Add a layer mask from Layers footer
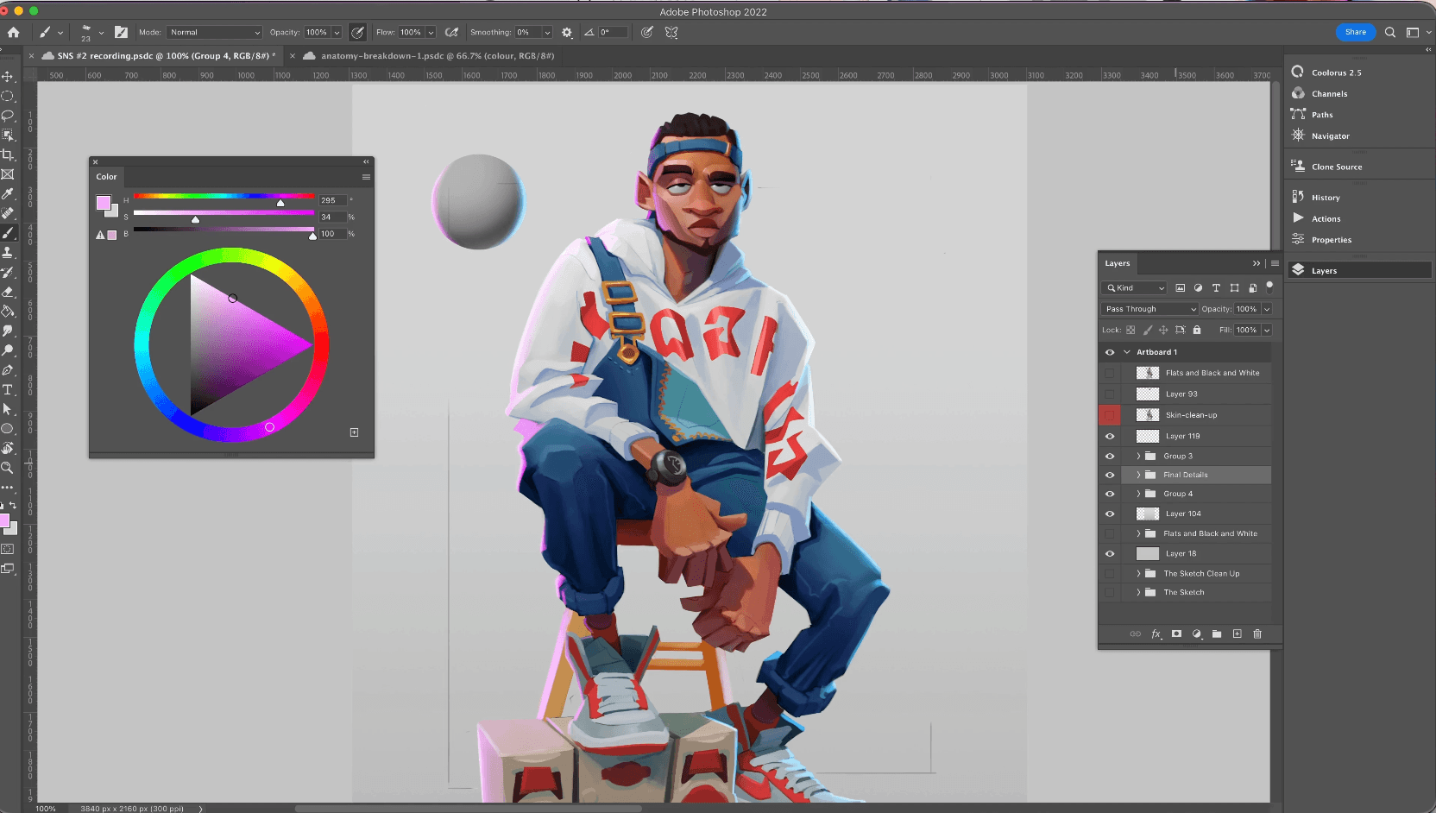This screenshot has width=1436, height=813. pyautogui.click(x=1176, y=633)
